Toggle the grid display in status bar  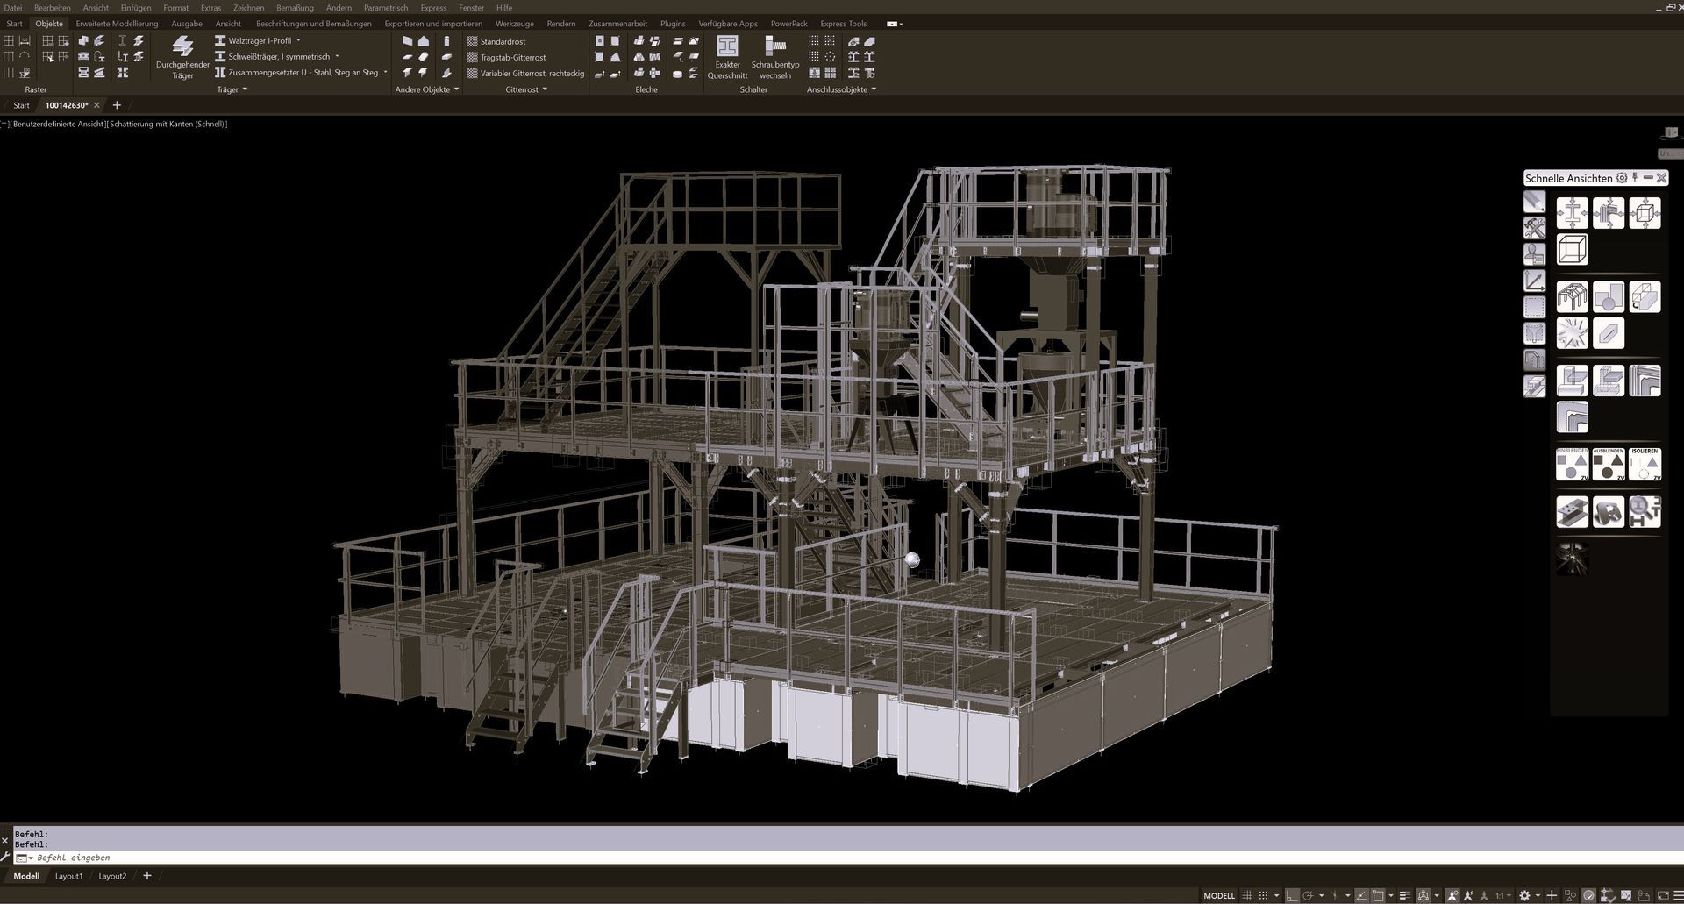(x=1247, y=895)
